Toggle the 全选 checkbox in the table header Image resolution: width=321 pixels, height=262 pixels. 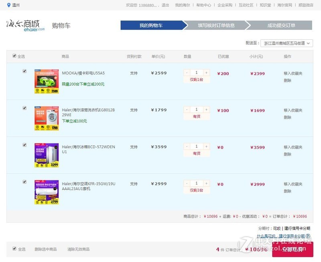pos(14,56)
